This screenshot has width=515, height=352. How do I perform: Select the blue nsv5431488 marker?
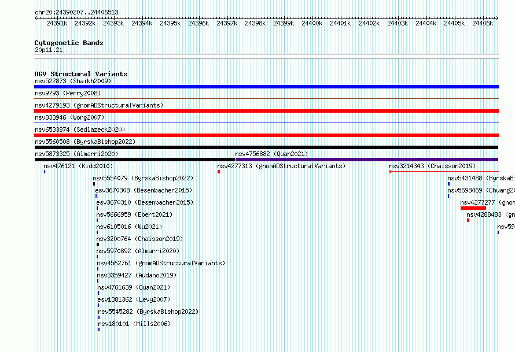click(x=448, y=184)
